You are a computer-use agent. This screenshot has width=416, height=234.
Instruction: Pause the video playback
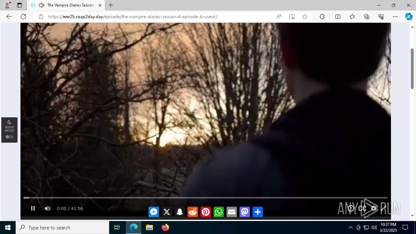click(x=33, y=208)
